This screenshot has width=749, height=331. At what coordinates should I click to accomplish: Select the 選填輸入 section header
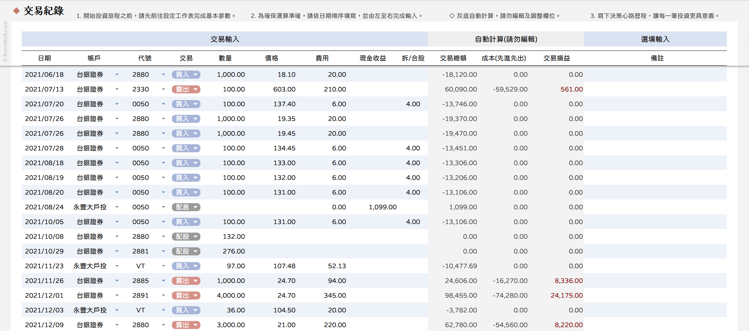[x=655, y=39]
